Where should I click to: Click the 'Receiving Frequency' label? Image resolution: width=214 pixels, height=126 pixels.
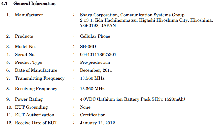point(36,89)
